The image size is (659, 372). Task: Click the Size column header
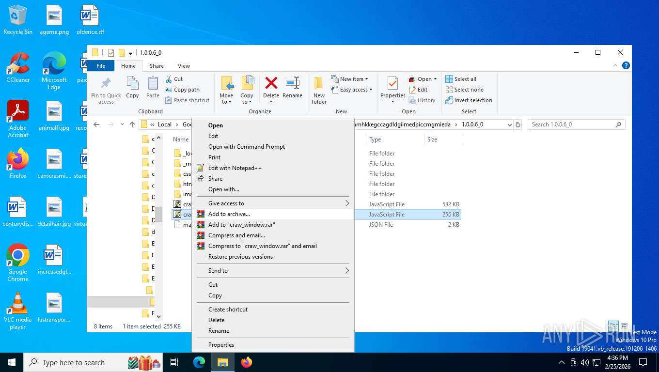[443, 139]
